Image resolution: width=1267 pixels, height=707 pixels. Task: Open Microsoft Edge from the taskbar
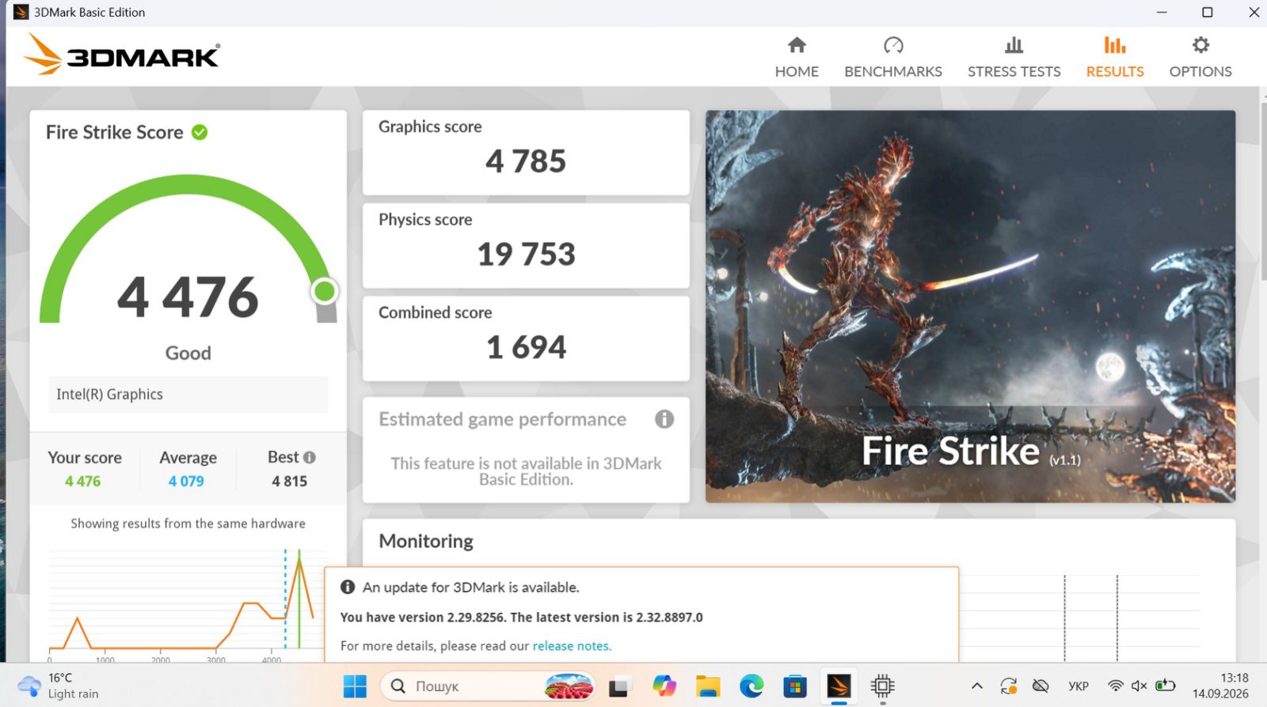click(751, 686)
